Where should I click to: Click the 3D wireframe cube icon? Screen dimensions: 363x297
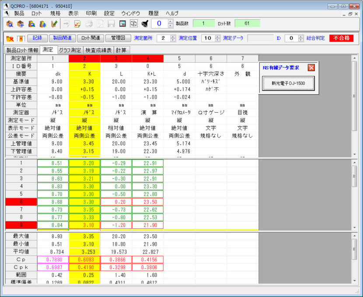(134, 24)
